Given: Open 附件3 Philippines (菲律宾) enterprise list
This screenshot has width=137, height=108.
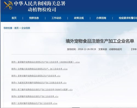Looking at the screenshot, I should pyautogui.click(x=36, y=76).
